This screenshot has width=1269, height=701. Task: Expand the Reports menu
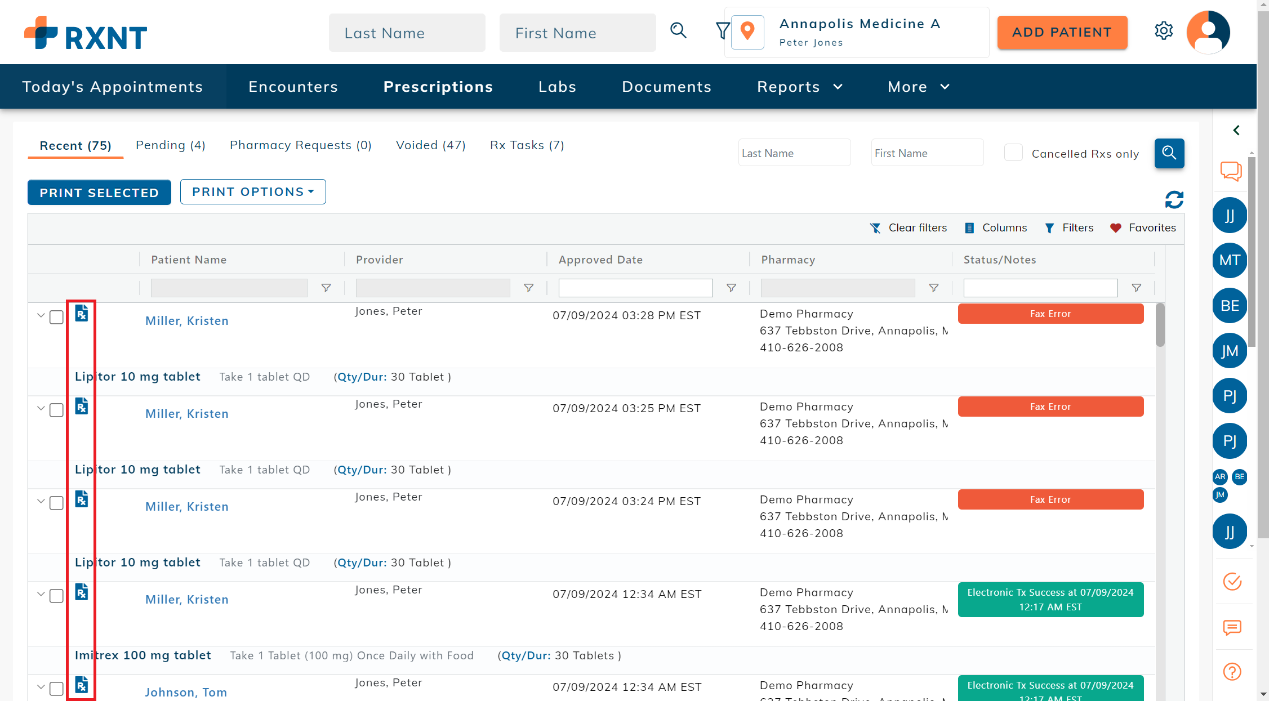coord(799,87)
